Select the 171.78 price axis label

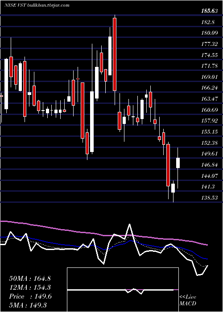coord(210,66)
